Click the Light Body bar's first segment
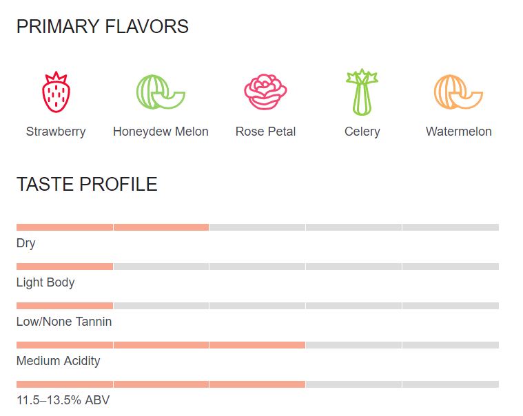 [x=65, y=267]
